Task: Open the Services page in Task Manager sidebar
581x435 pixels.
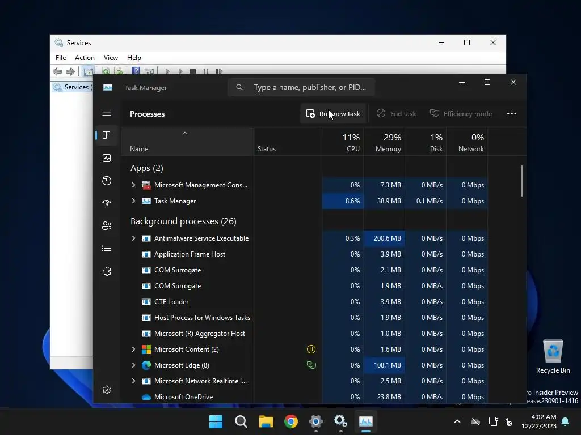Action: pos(107,271)
